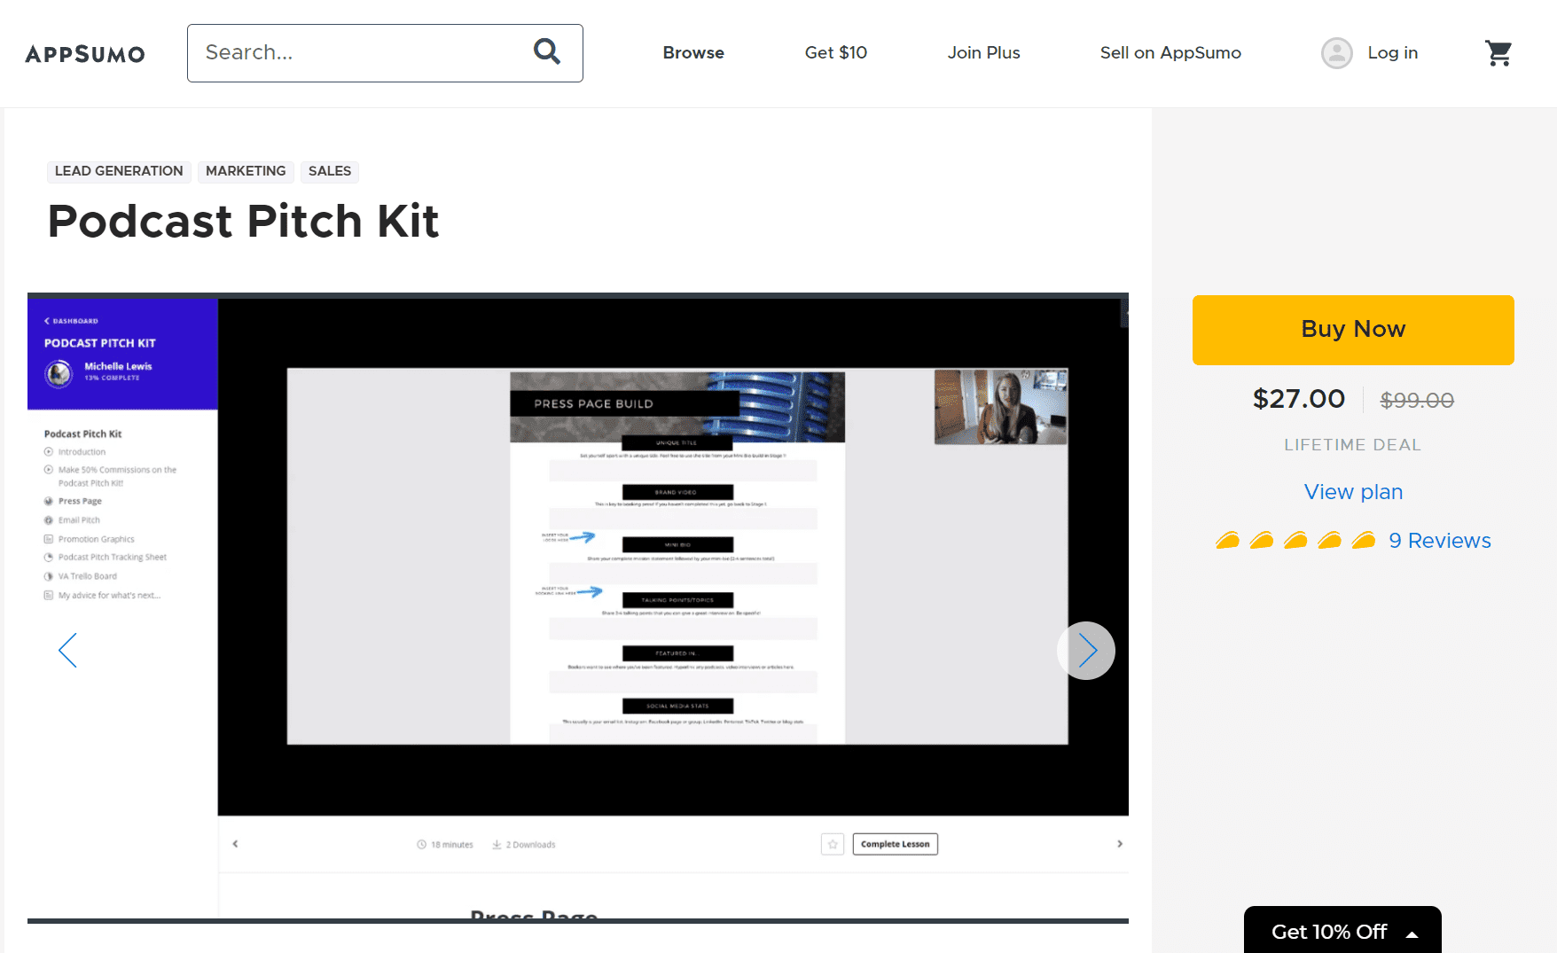Select the MARKETING tag
The height and width of the screenshot is (953, 1557).
point(246,171)
